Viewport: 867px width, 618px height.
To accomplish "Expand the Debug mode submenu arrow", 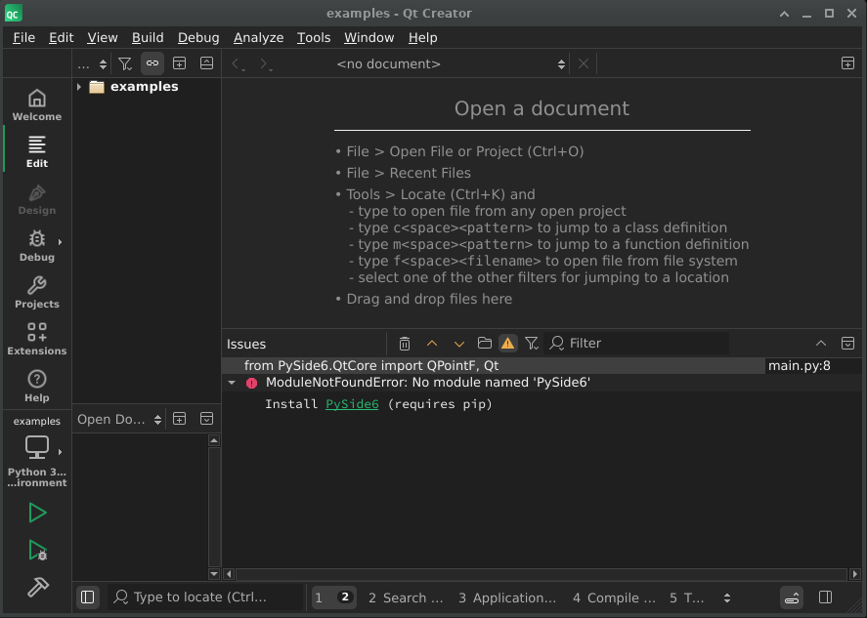I will 60,242.
